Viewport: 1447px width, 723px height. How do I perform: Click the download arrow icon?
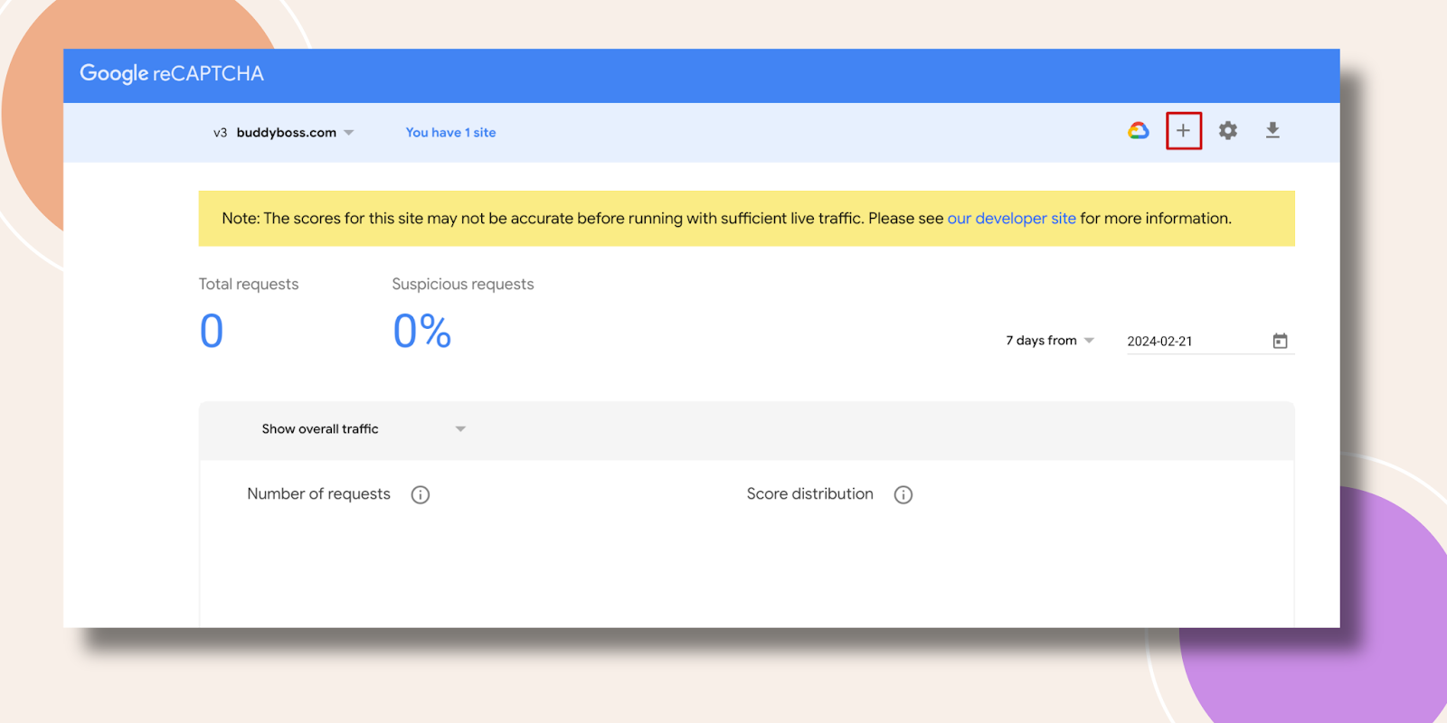[x=1272, y=131]
